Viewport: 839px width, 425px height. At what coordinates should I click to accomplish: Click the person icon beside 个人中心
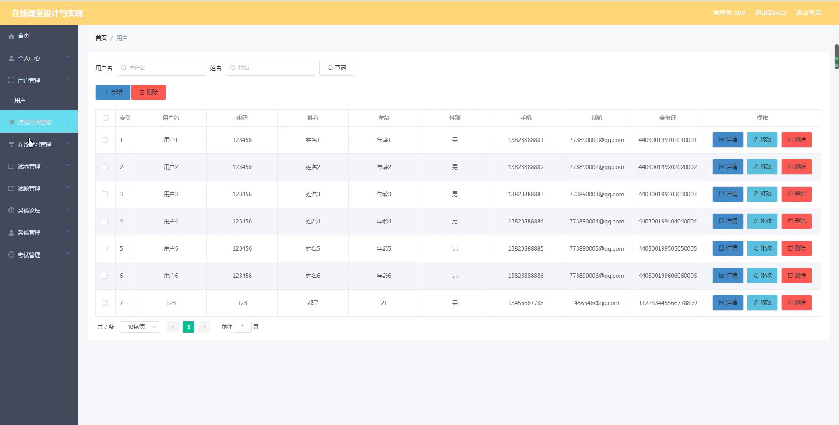(11, 58)
